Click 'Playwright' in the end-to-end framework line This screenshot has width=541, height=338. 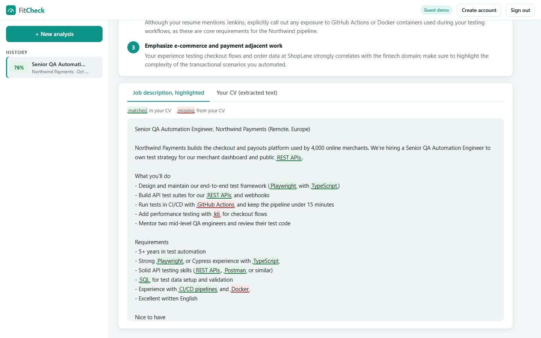283,186
